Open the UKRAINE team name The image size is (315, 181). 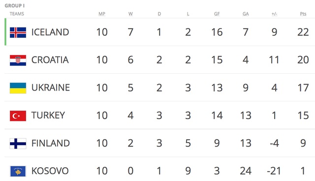pos(51,88)
